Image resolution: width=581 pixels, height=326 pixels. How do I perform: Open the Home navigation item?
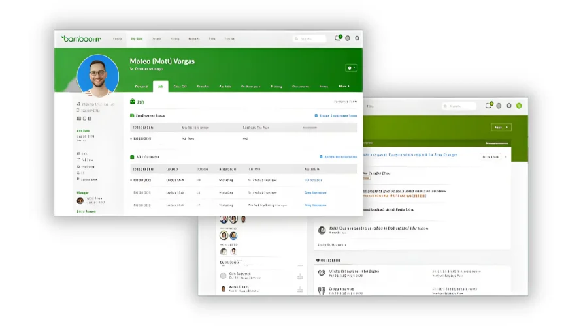click(117, 39)
